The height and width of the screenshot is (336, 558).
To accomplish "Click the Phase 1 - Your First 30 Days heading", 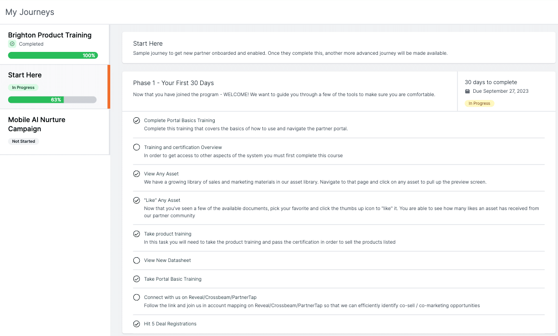I will pos(173,83).
